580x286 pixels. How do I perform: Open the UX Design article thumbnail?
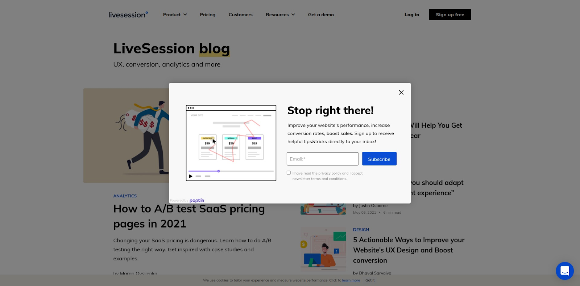(323, 249)
